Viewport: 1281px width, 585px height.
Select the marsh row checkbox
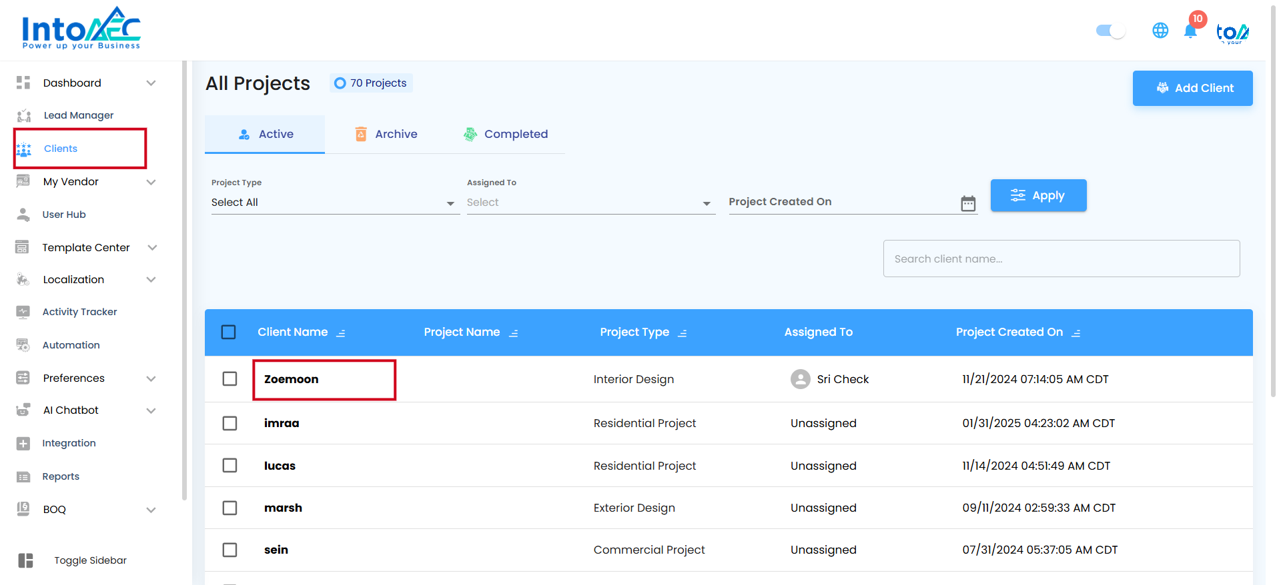tap(230, 508)
